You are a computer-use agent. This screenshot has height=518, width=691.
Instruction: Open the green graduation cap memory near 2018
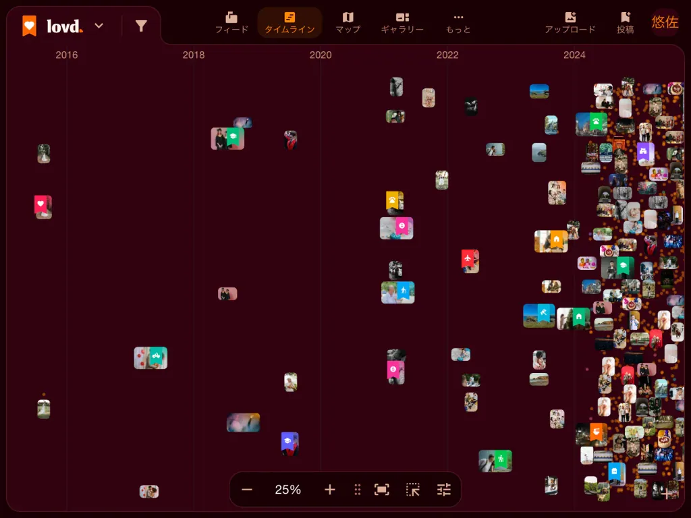point(227,138)
